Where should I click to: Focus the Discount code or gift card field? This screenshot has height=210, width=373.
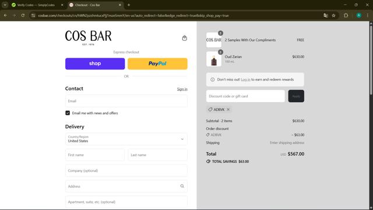[245, 96]
